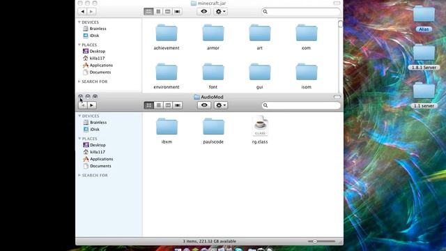This screenshot has height=251, width=446.
Task: Collapse DEVICES section in minecraft.jar sidebar
Action: pos(79,22)
